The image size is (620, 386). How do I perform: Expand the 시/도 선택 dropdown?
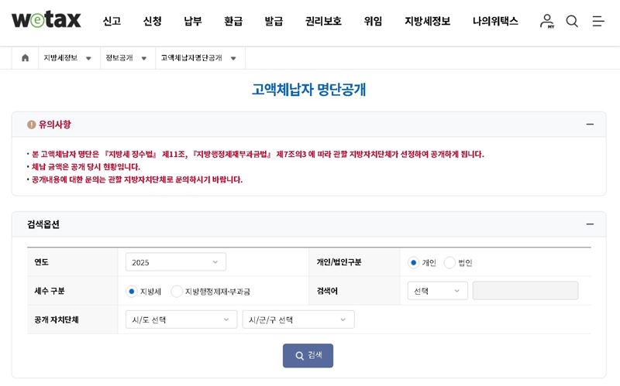[x=181, y=319]
